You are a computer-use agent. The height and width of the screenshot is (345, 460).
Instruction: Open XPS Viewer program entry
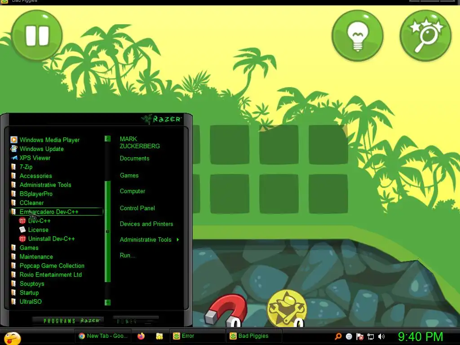35,158
